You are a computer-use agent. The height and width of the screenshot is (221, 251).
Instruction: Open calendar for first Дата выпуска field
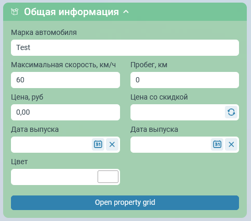pyautogui.click(x=98, y=144)
